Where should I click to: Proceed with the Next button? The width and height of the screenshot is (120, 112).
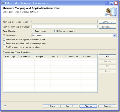[69, 106]
